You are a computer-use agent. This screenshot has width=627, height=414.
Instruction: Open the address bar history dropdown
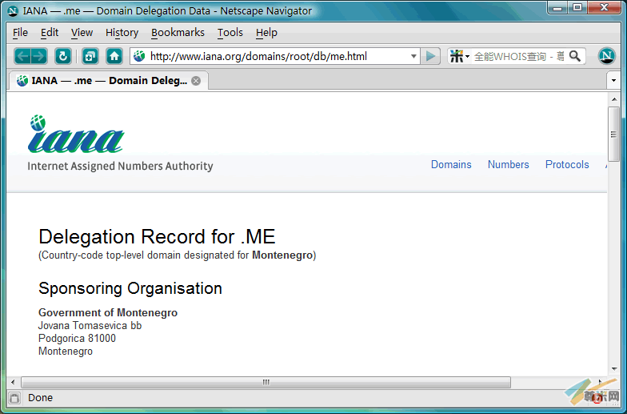(414, 56)
